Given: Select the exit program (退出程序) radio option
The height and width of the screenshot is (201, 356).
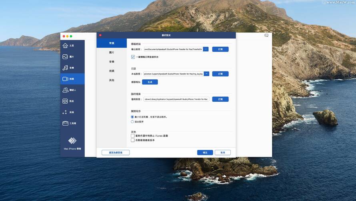Looking at the screenshot, I should [x=132, y=122].
